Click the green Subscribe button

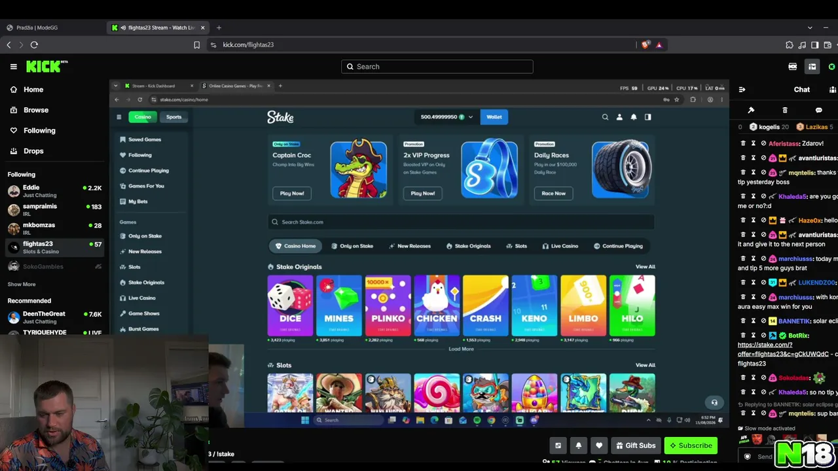coord(690,445)
